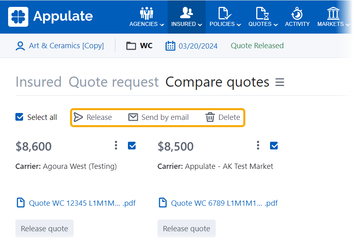Click the calendar icon beside 03/20/2024
353x245 pixels.
tap(170, 46)
